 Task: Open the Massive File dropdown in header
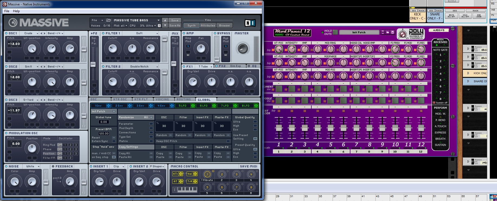pyautogui.click(x=98, y=20)
